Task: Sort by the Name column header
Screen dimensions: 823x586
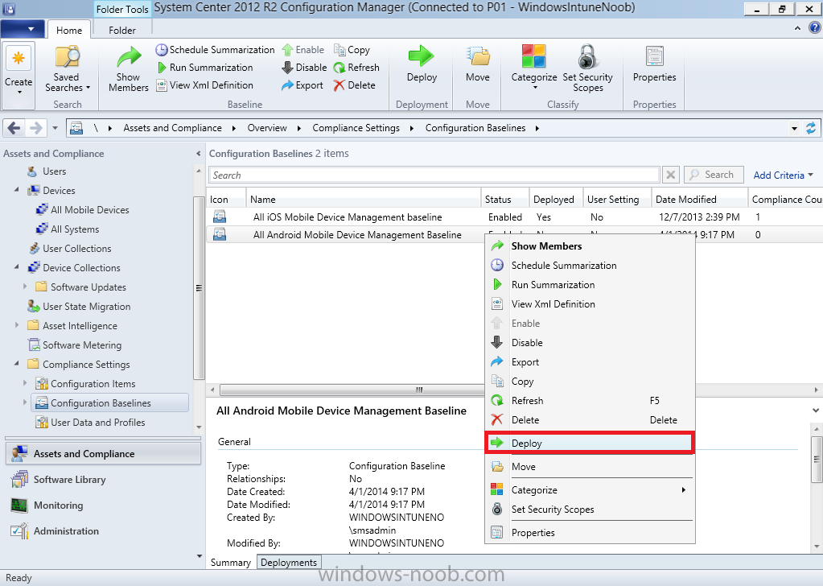Action: tap(363, 200)
